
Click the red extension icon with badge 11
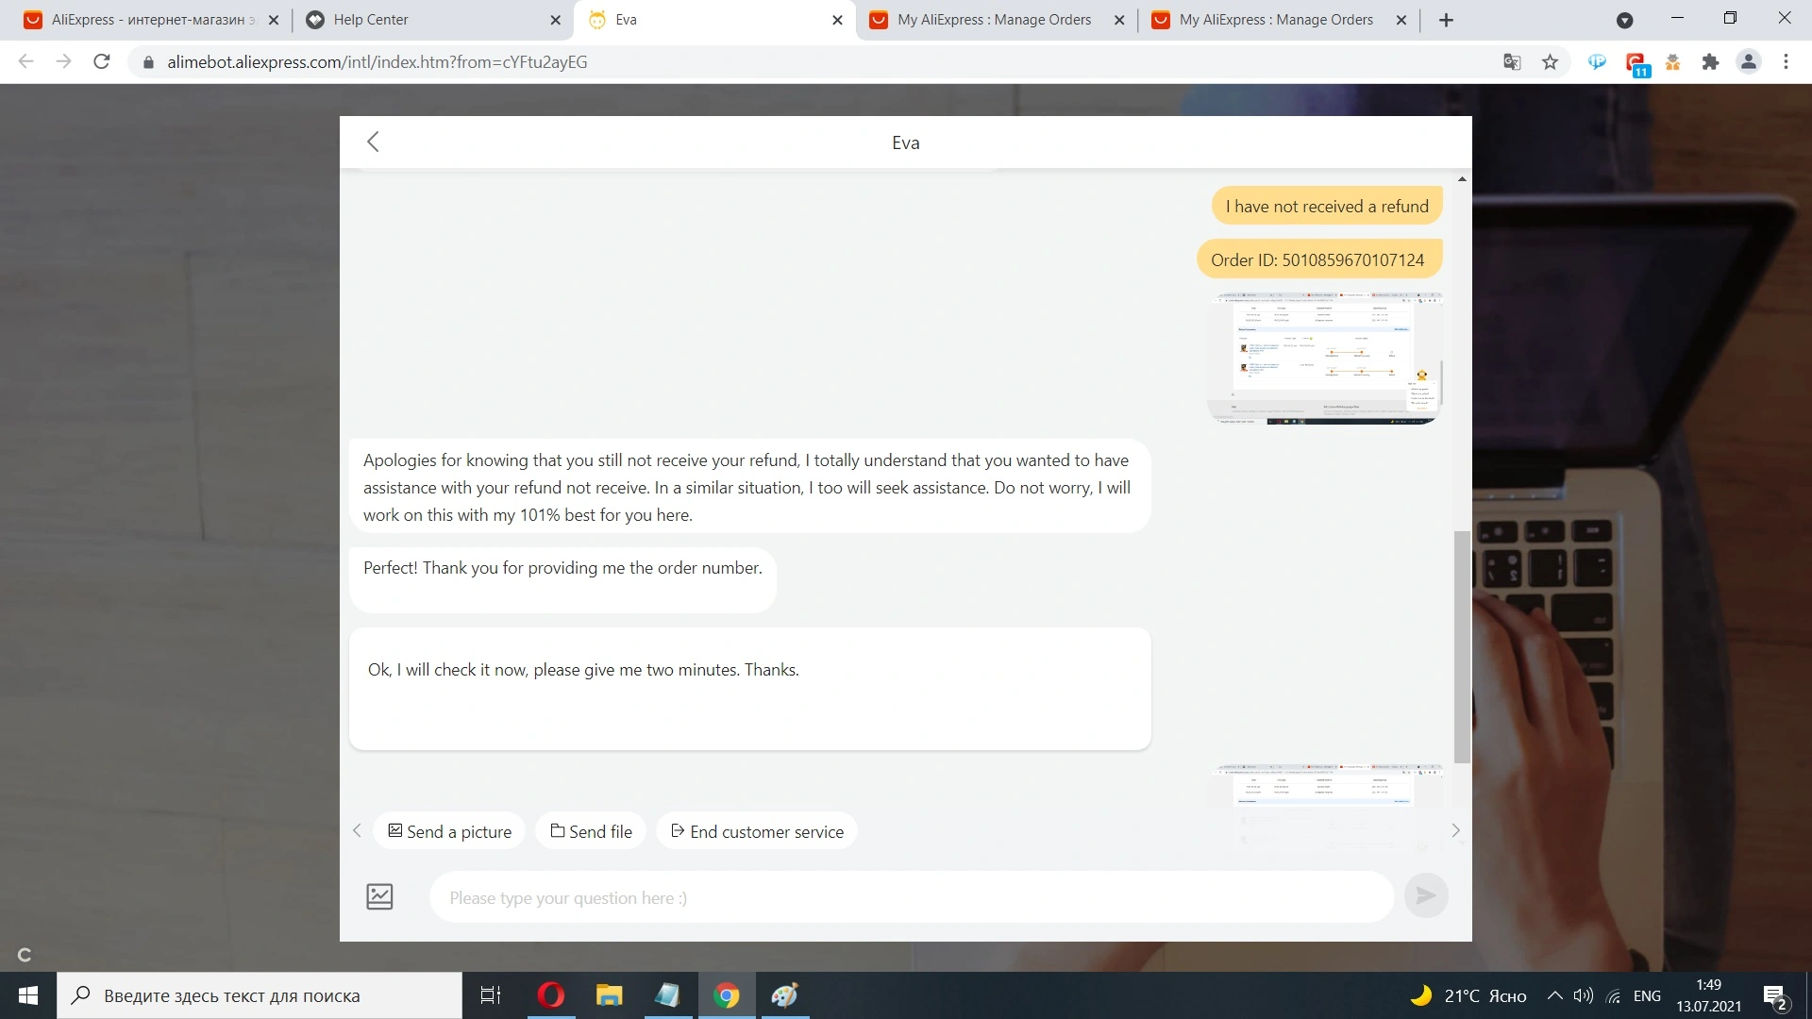(1636, 64)
